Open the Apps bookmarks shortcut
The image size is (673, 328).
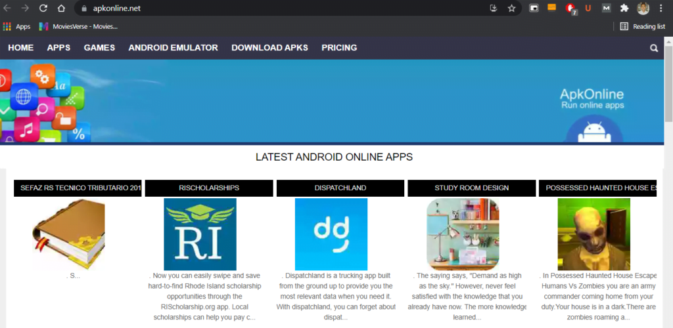pyautogui.click(x=16, y=26)
